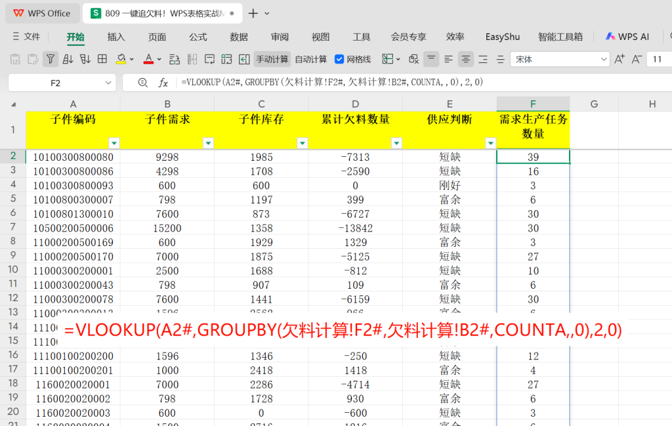Add a new document tab with plus

[x=253, y=13]
